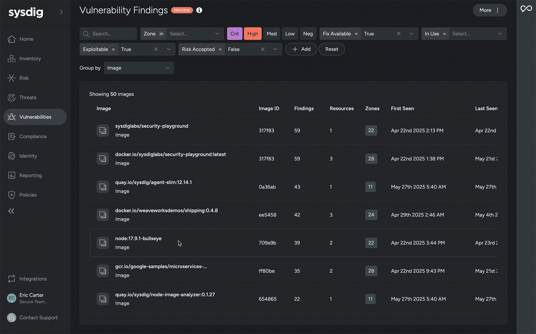Toggle the High severity filter
This screenshot has width=536, height=334.
pos(253,34)
